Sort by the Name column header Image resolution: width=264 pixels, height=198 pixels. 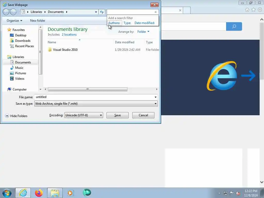[52, 42]
